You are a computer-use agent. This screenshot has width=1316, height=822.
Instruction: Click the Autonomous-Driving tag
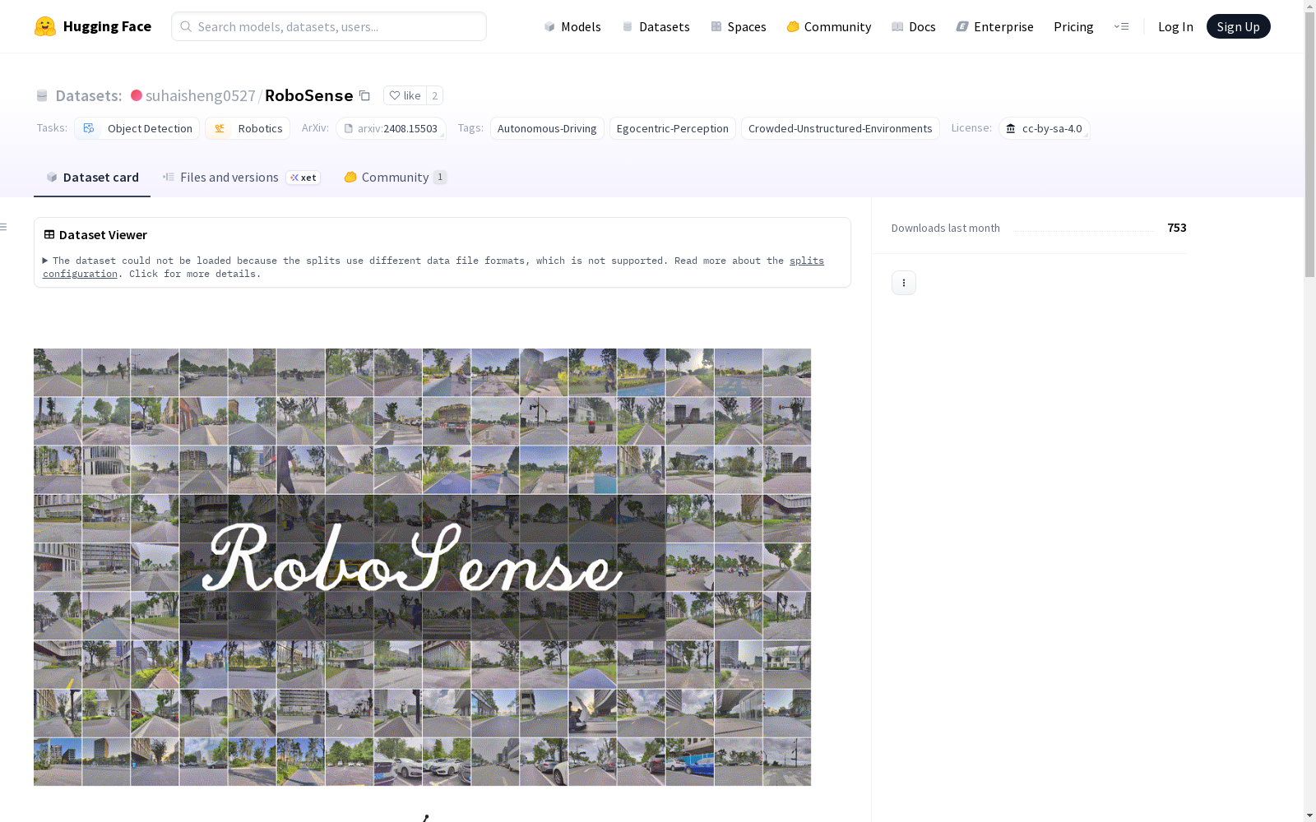pyautogui.click(x=547, y=128)
